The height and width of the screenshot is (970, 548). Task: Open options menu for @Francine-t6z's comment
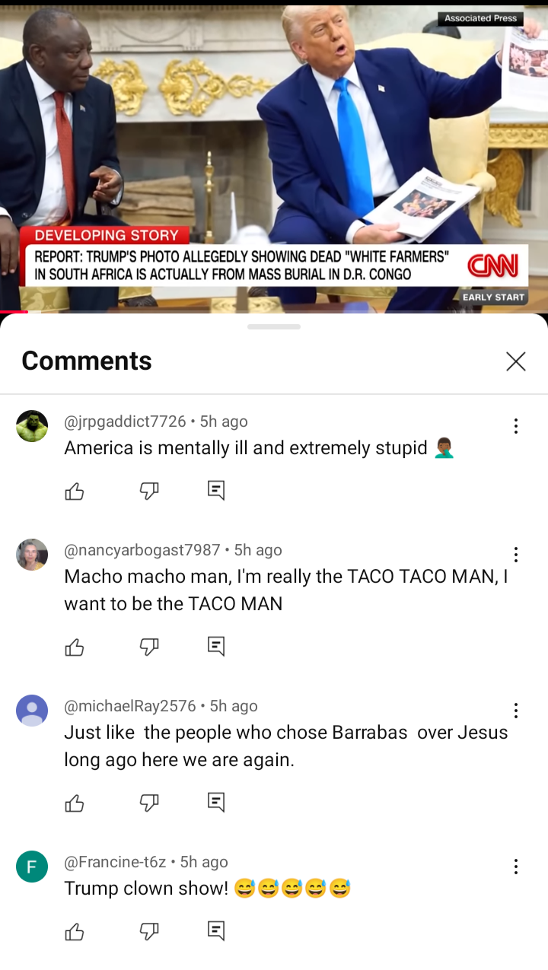pos(516,867)
